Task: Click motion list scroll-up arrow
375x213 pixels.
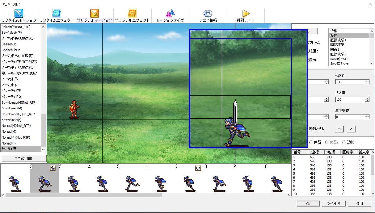Action: (x=372, y=31)
